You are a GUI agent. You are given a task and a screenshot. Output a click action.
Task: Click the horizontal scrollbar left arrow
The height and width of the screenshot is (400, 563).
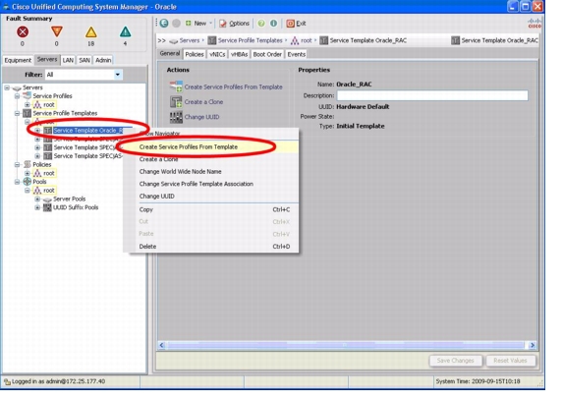161,345
